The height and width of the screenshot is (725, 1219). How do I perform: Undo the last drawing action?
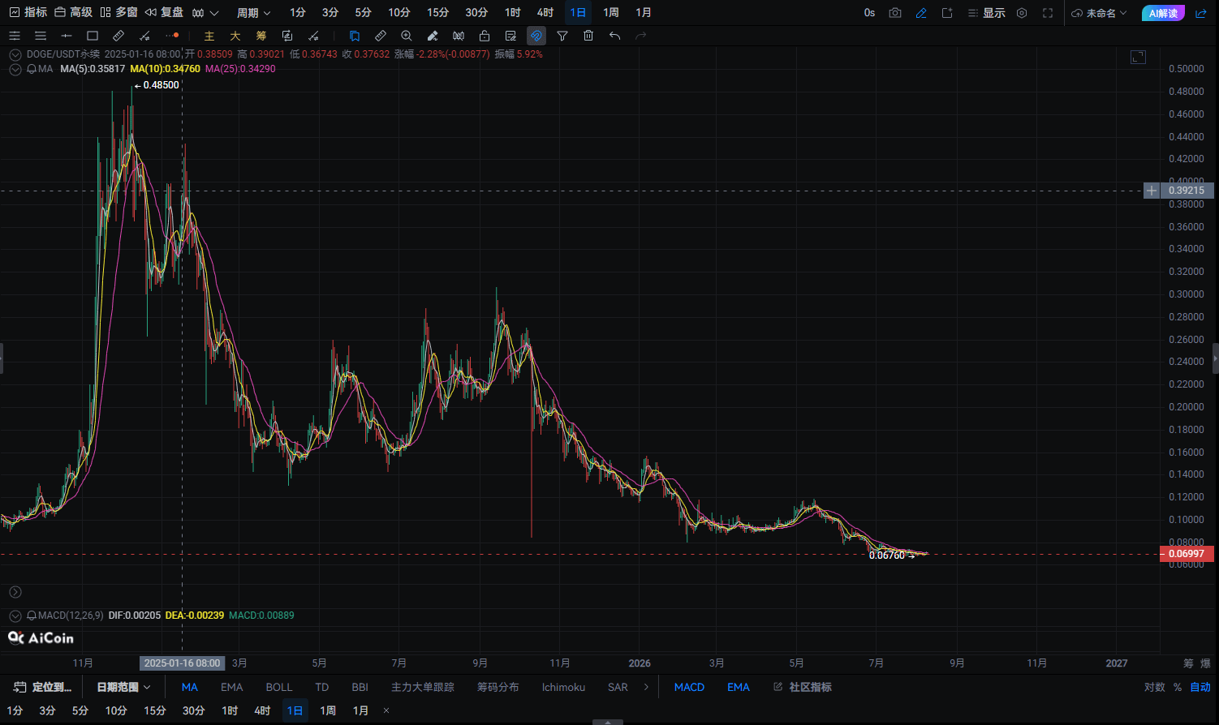pyautogui.click(x=614, y=36)
